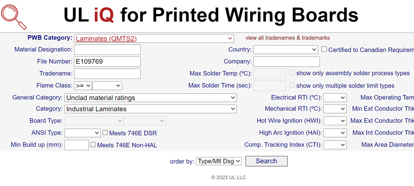The height and width of the screenshot is (186, 414).
Task: Expand the Country dropdown
Action: [x=286, y=50]
